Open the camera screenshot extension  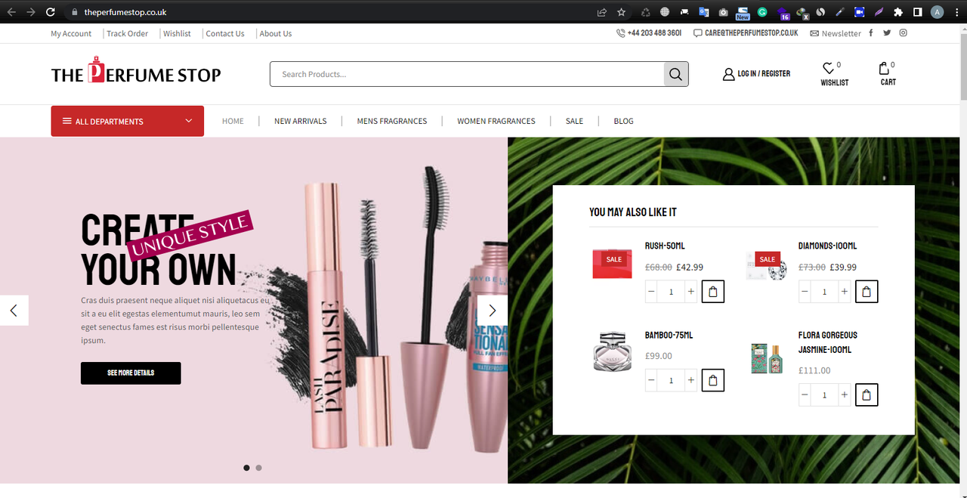click(723, 12)
